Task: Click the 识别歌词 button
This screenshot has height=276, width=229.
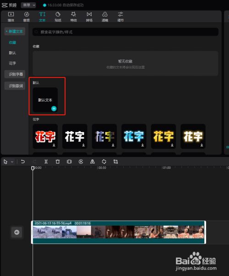Action: click(15, 86)
